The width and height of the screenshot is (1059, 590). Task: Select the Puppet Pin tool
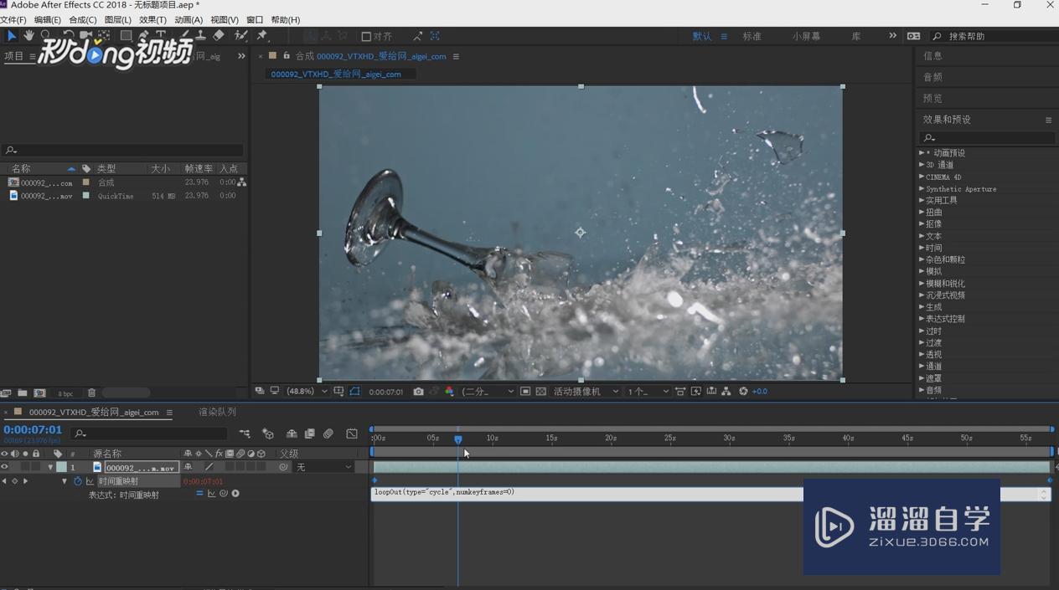pos(262,36)
